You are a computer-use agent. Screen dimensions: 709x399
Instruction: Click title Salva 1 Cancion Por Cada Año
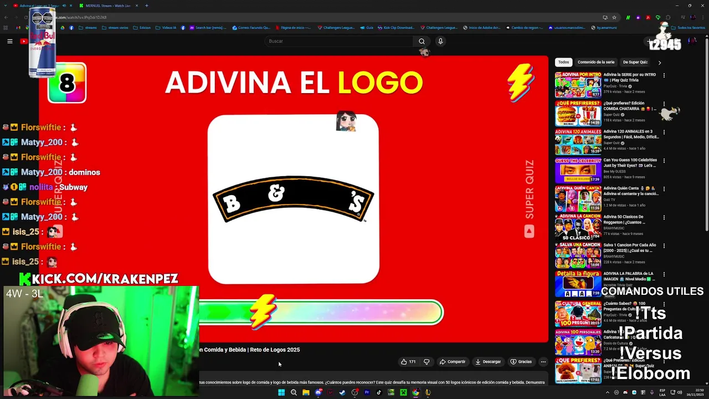[x=630, y=248]
